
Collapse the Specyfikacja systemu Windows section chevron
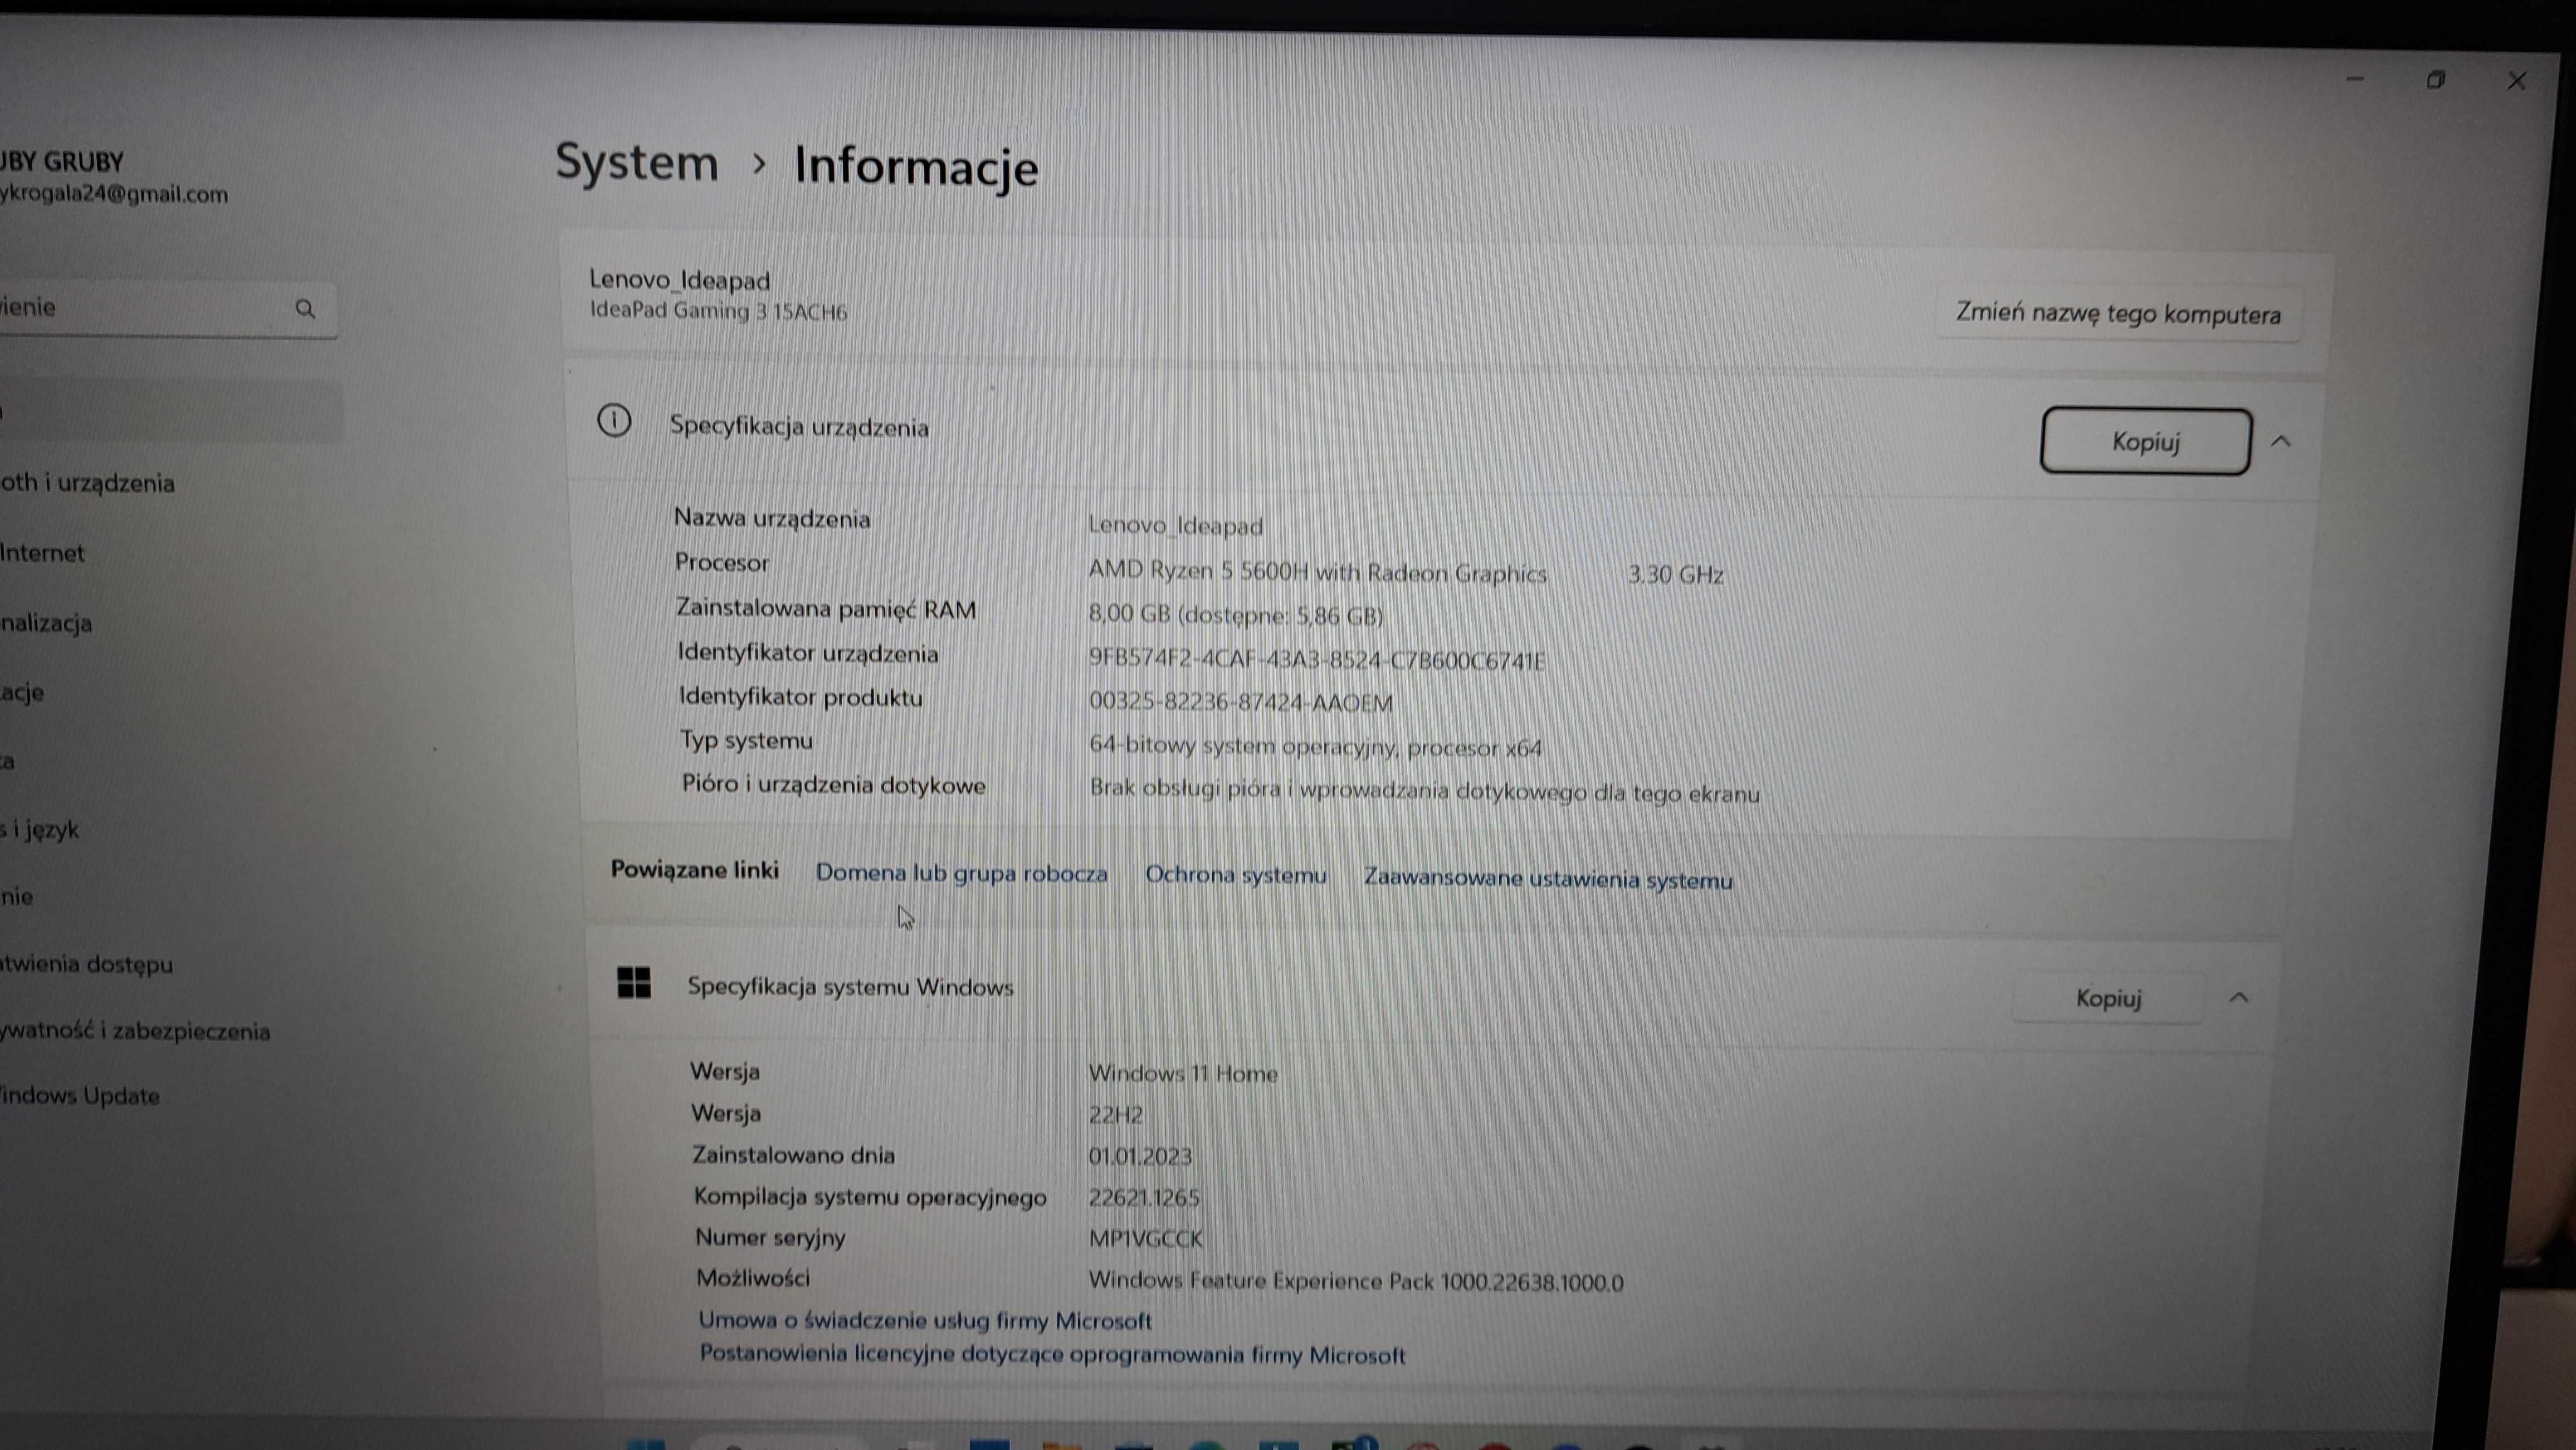coord(2239,997)
